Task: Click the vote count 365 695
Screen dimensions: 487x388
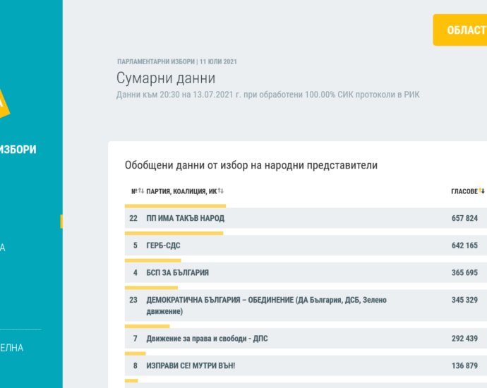Action: coord(464,272)
